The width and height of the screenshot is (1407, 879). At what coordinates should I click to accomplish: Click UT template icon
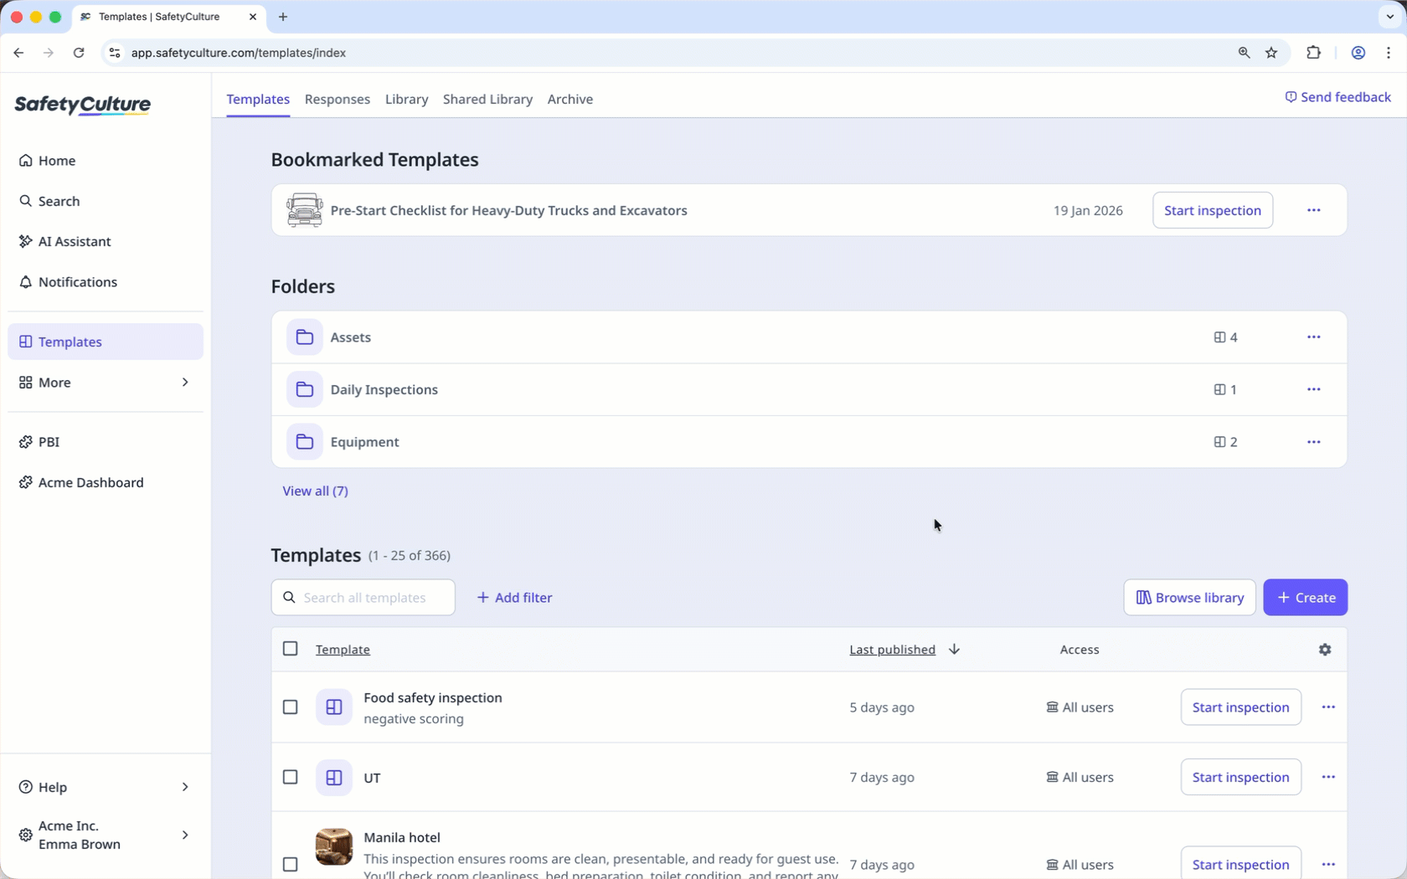tap(333, 777)
